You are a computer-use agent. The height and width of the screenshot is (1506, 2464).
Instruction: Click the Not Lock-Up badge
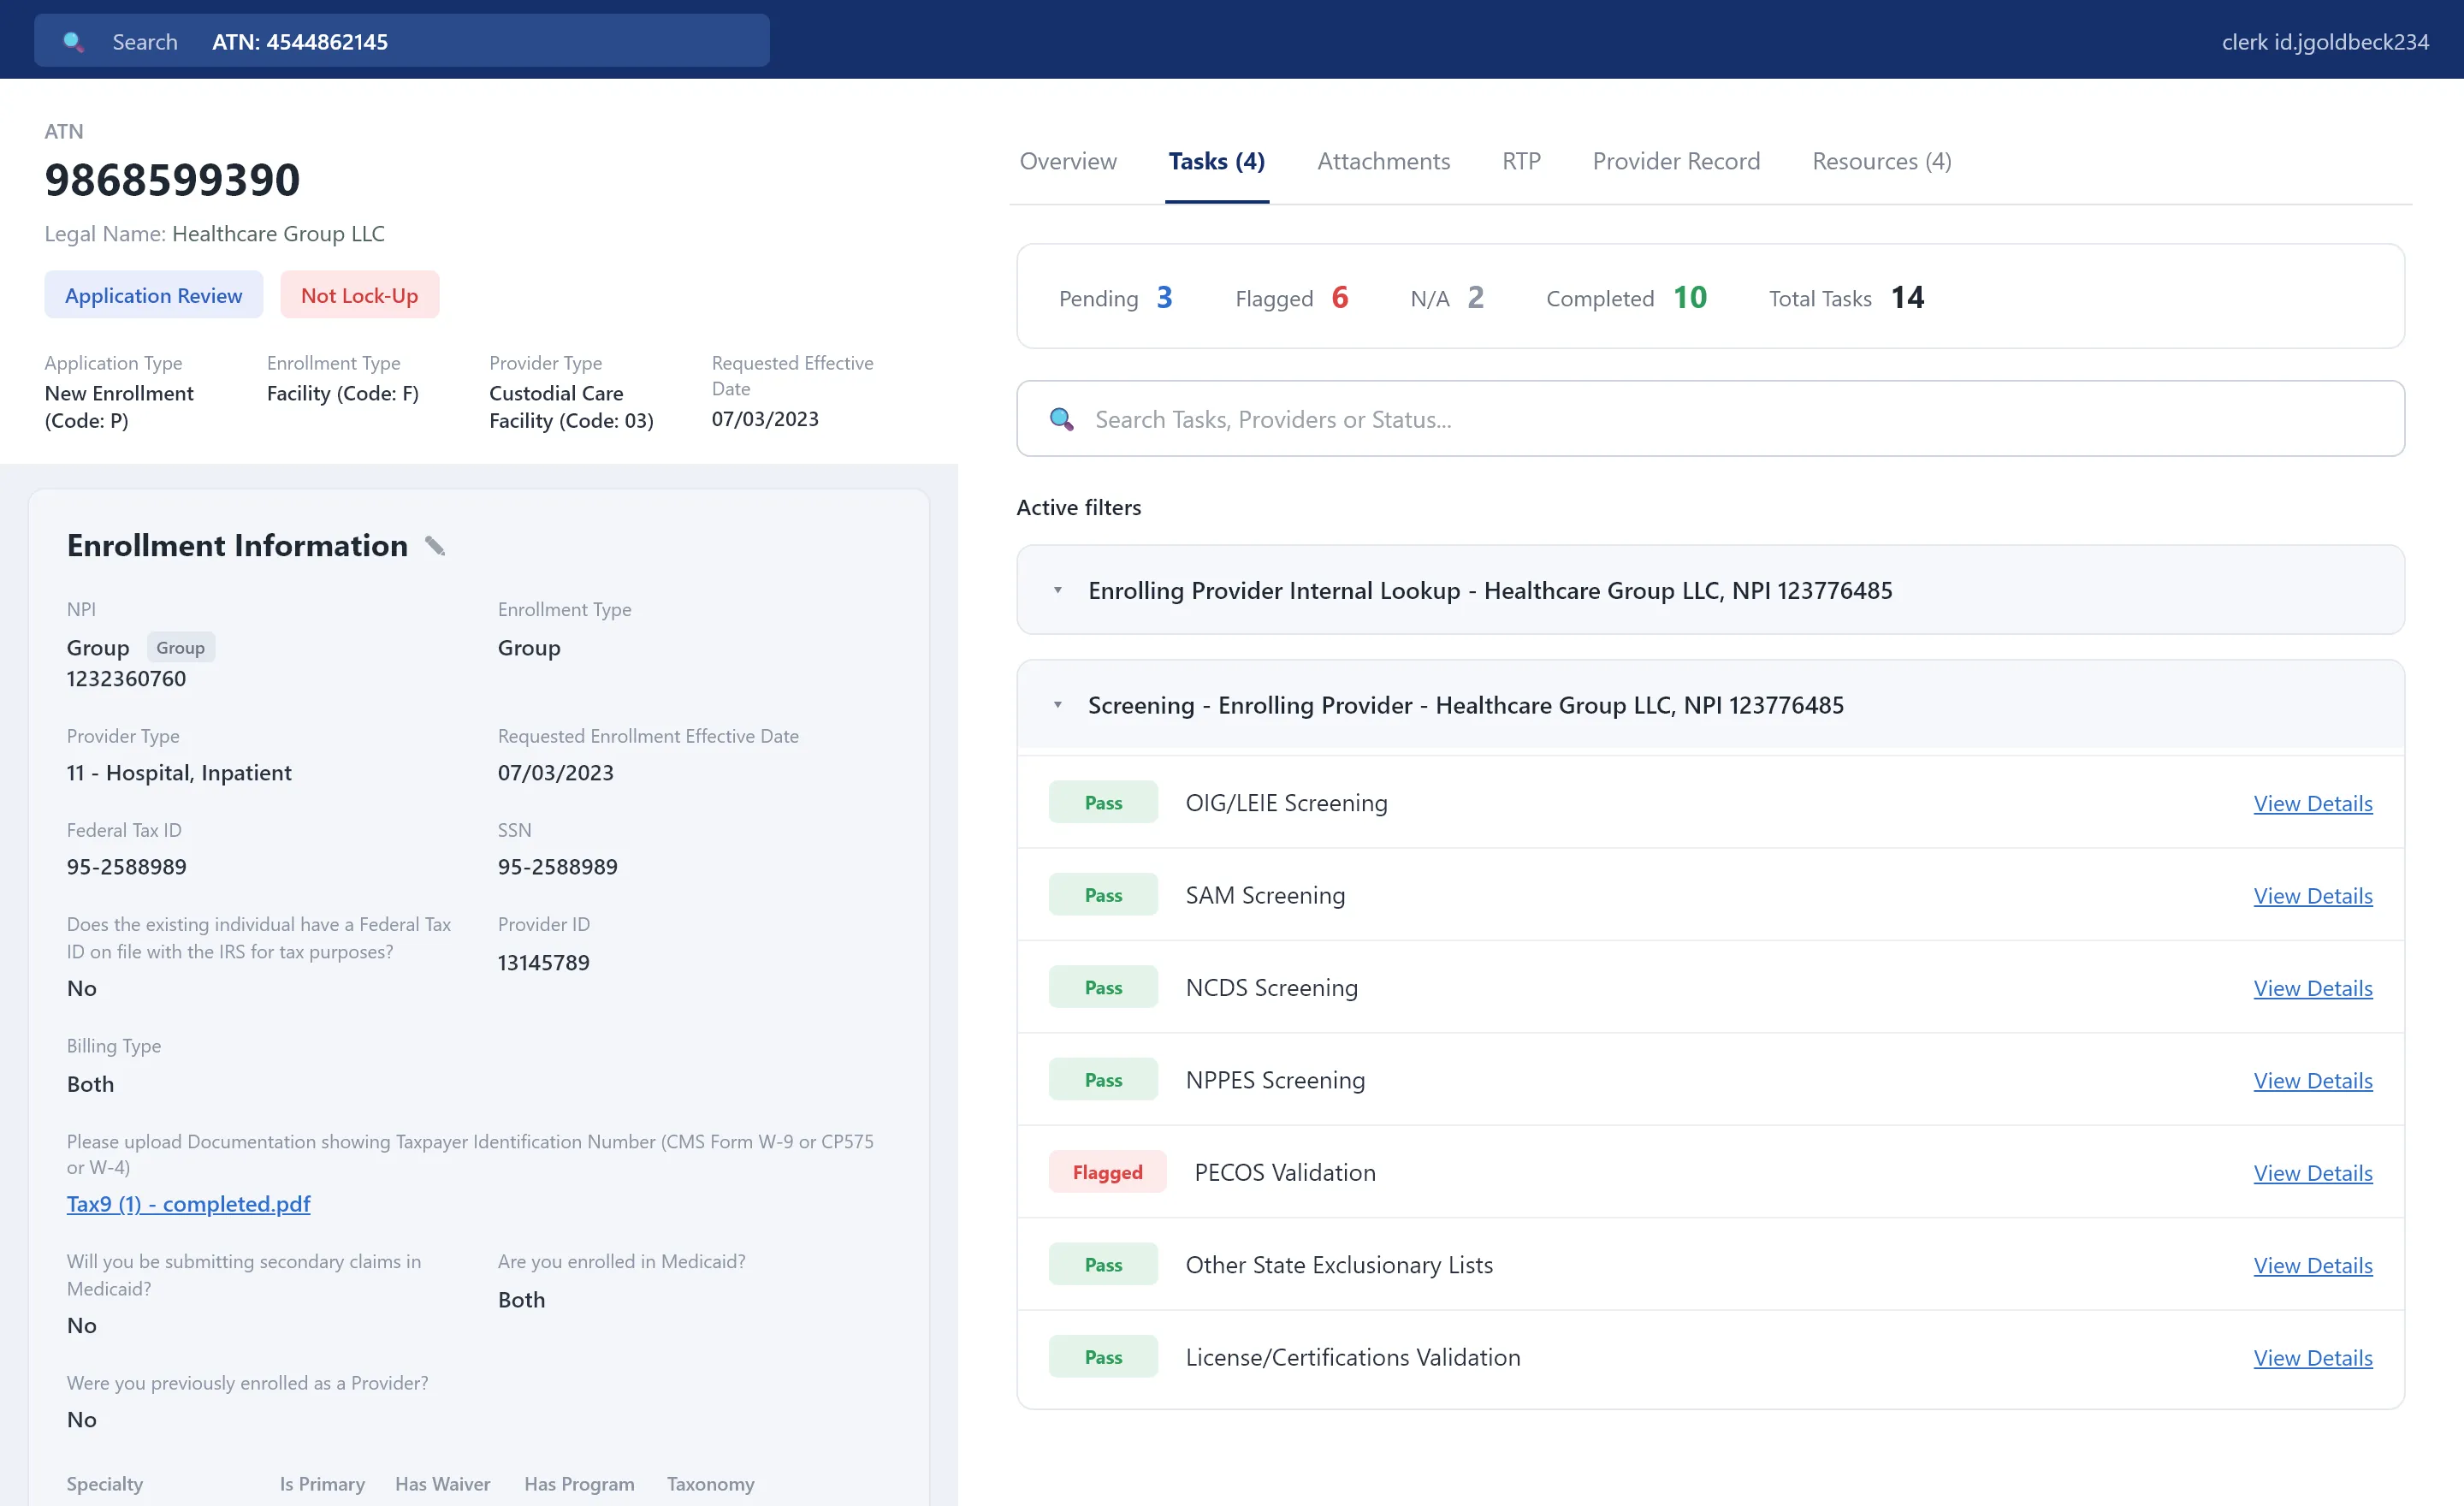(x=359, y=295)
